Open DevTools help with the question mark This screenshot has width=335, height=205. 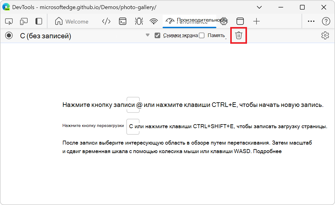pyautogui.click(x=326, y=21)
